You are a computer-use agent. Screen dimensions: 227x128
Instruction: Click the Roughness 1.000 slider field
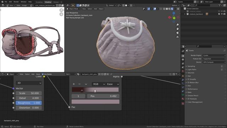[29, 103]
